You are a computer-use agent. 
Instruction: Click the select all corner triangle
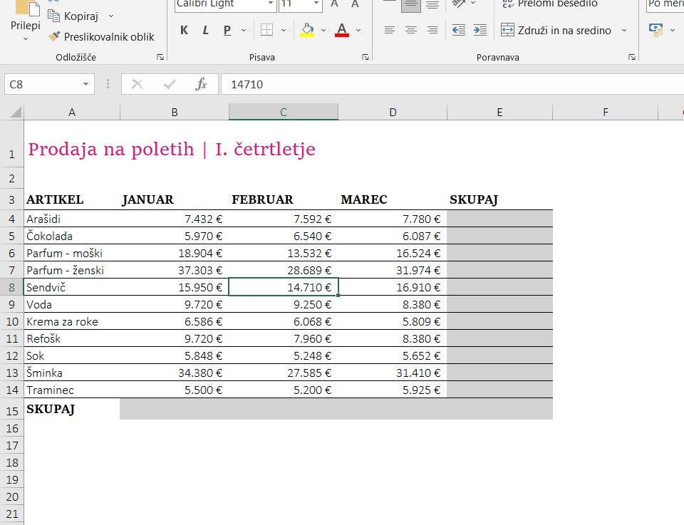tap(16, 112)
